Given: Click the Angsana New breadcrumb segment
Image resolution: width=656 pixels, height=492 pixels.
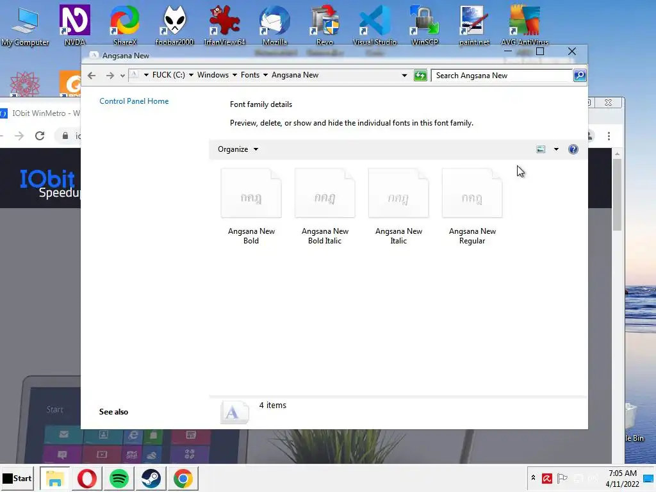Looking at the screenshot, I should pos(295,75).
